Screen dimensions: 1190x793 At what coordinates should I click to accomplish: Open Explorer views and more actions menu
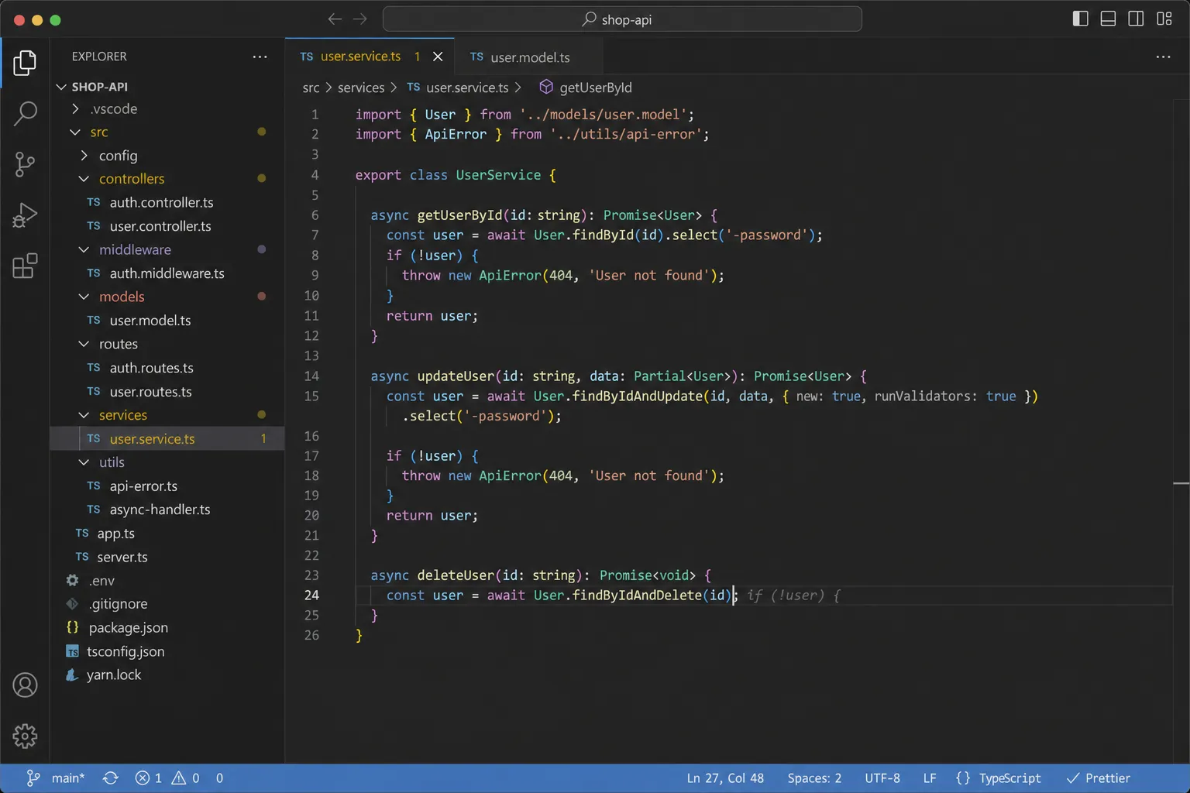pyautogui.click(x=260, y=57)
